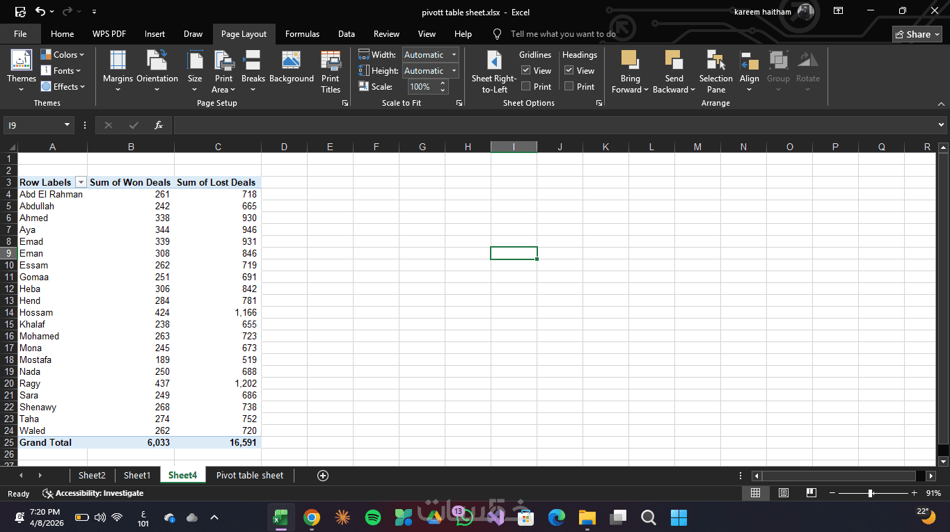Switch to the Review tab
Screen dimensions: 950x532
tap(386, 33)
